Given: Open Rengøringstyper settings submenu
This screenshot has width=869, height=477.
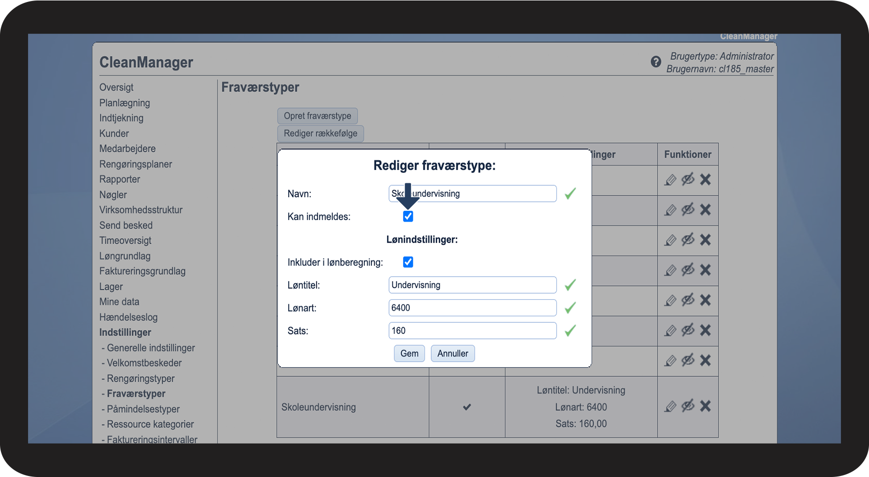Looking at the screenshot, I should point(141,379).
